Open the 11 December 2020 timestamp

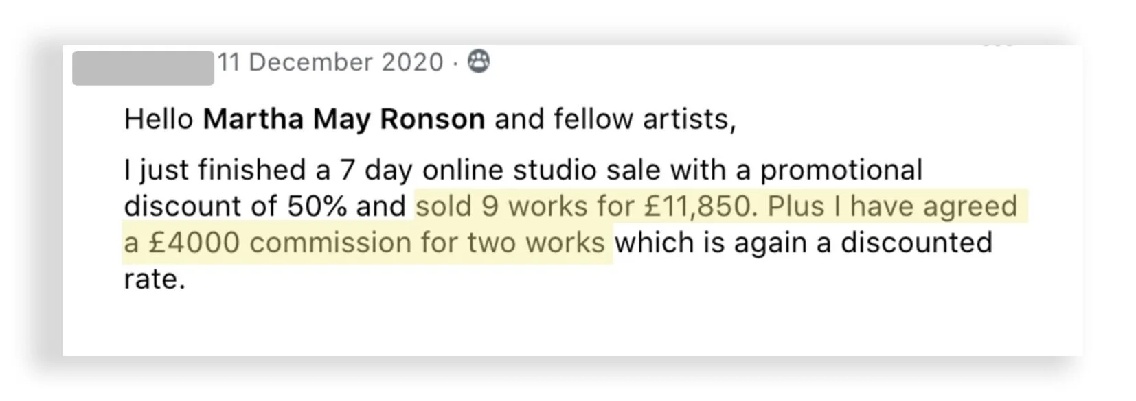tap(330, 62)
